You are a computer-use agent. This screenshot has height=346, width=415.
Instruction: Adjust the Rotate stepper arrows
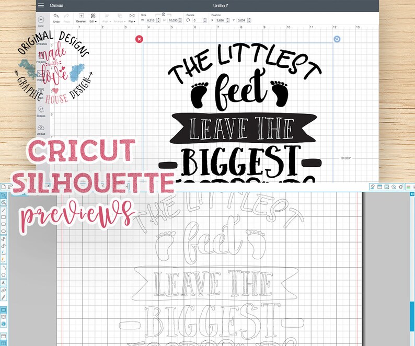pos(205,20)
